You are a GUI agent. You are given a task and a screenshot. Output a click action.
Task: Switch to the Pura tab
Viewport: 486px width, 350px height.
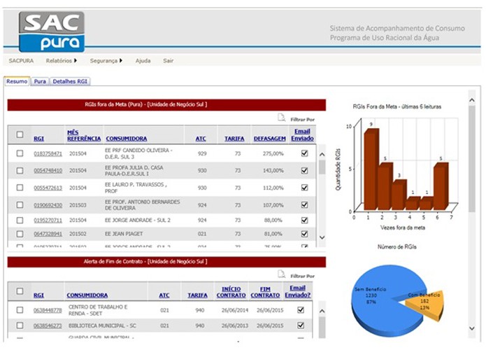click(x=40, y=81)
